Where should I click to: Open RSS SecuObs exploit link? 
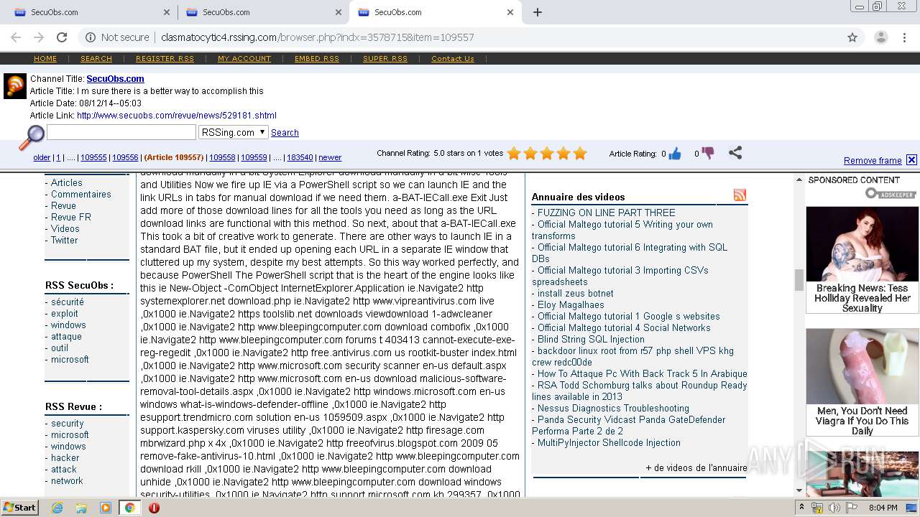pos(65,314)
